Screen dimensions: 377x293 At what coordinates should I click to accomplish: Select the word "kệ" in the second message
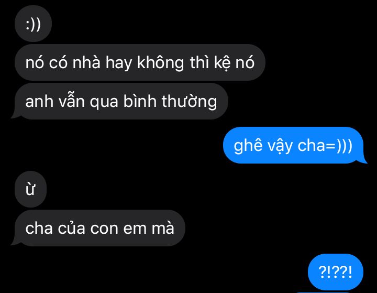tap(221, 63)
